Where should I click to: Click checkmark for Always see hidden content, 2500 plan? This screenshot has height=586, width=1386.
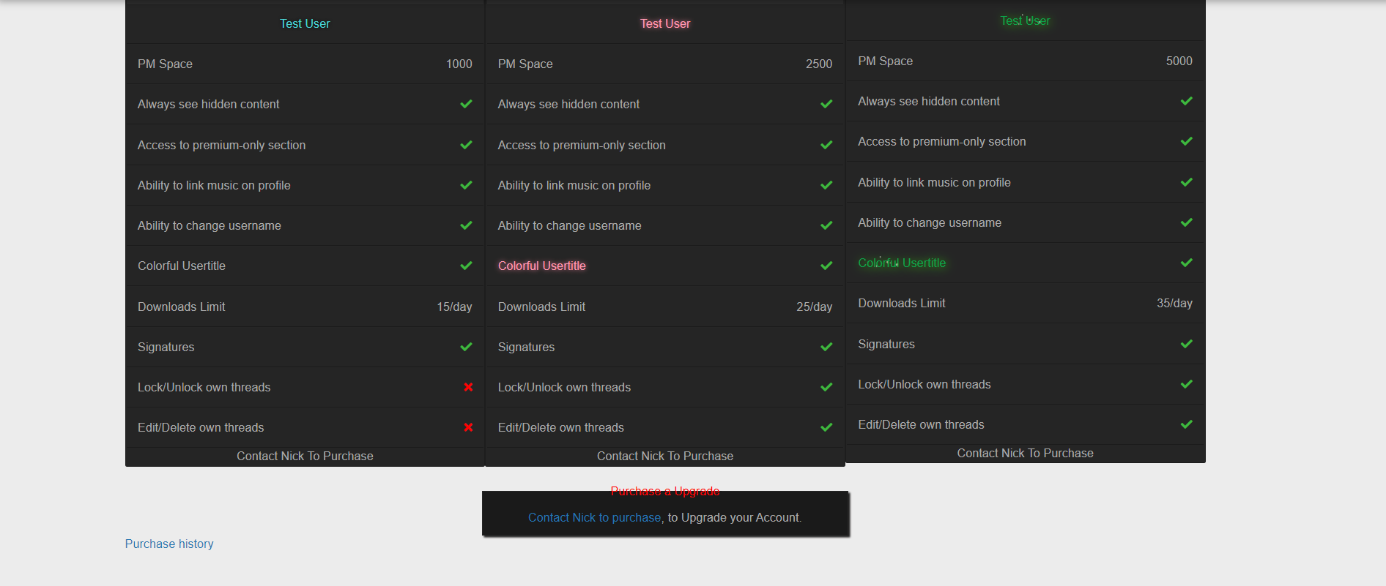click(x=826, y=104)
